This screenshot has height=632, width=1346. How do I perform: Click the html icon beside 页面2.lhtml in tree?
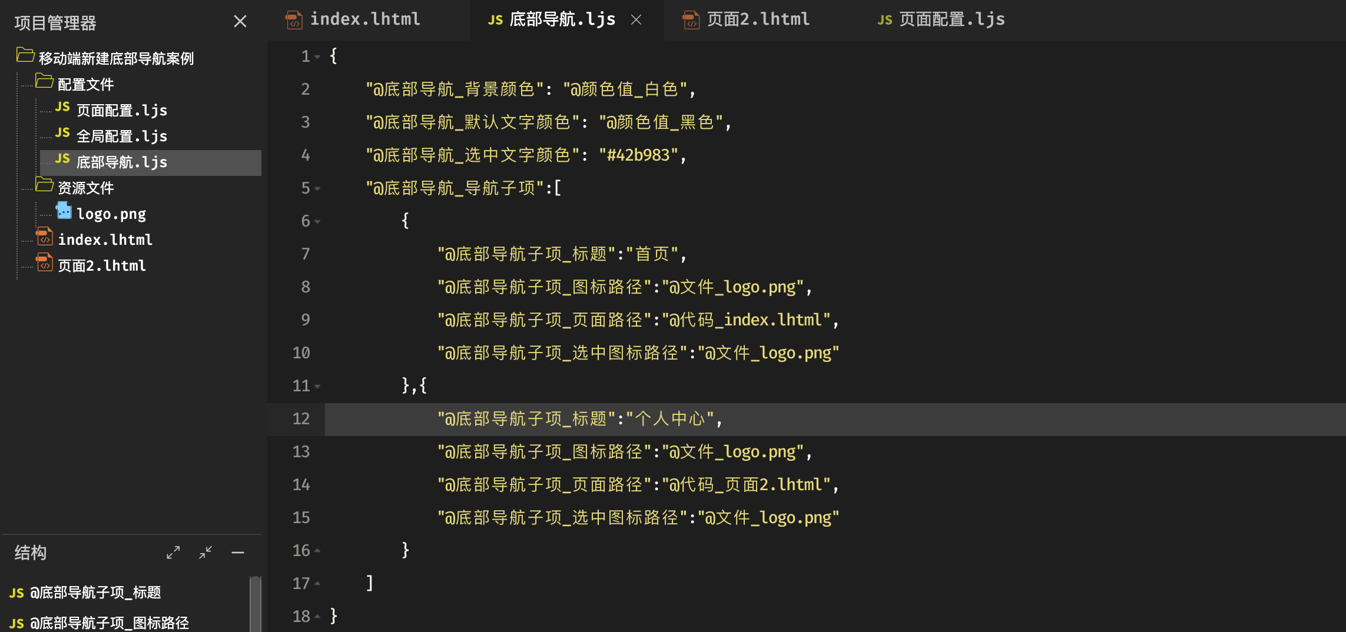pos(44,262)
